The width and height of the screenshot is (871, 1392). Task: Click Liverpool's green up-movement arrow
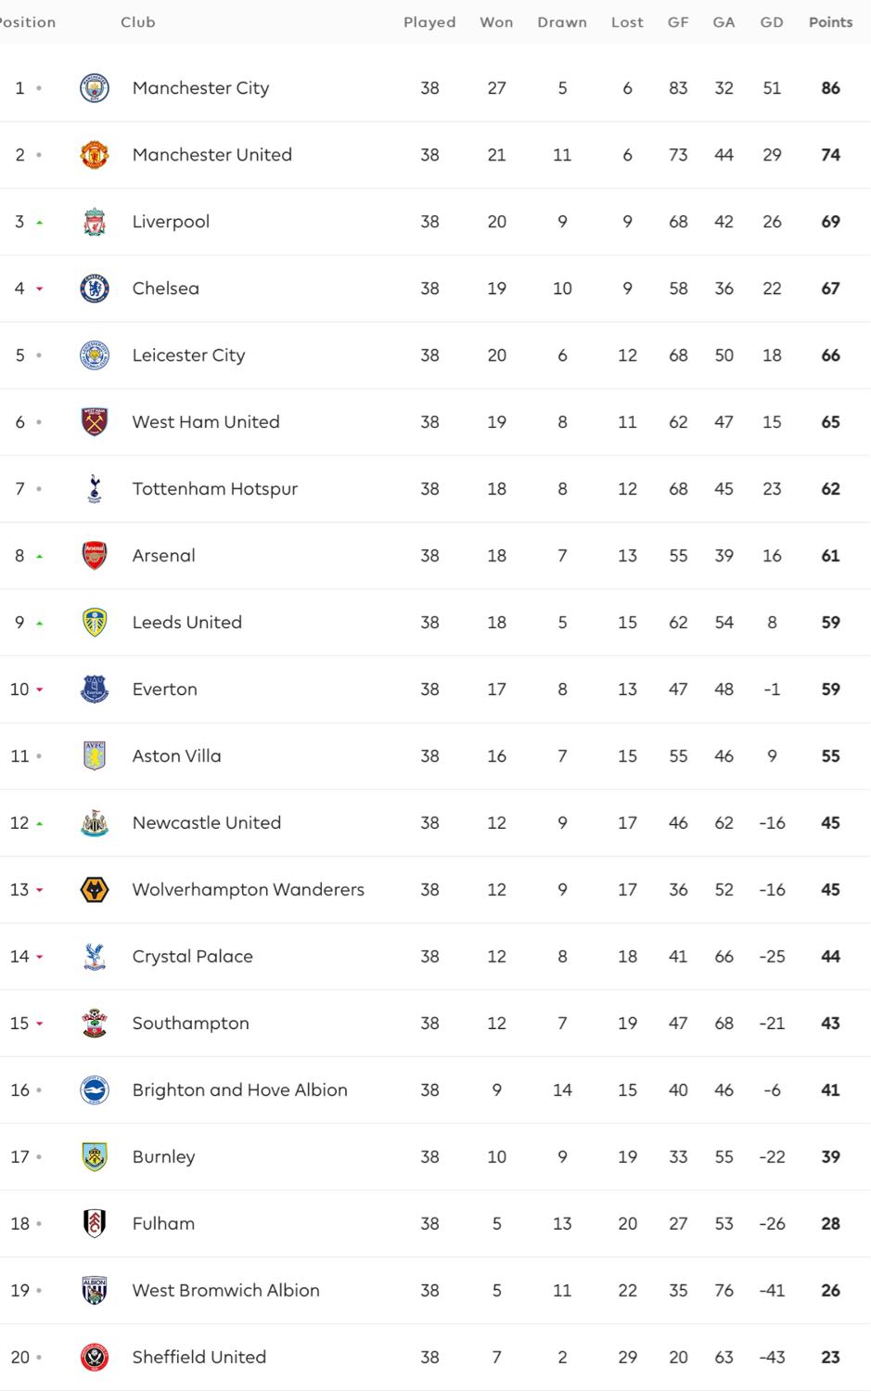click(40, 223)
